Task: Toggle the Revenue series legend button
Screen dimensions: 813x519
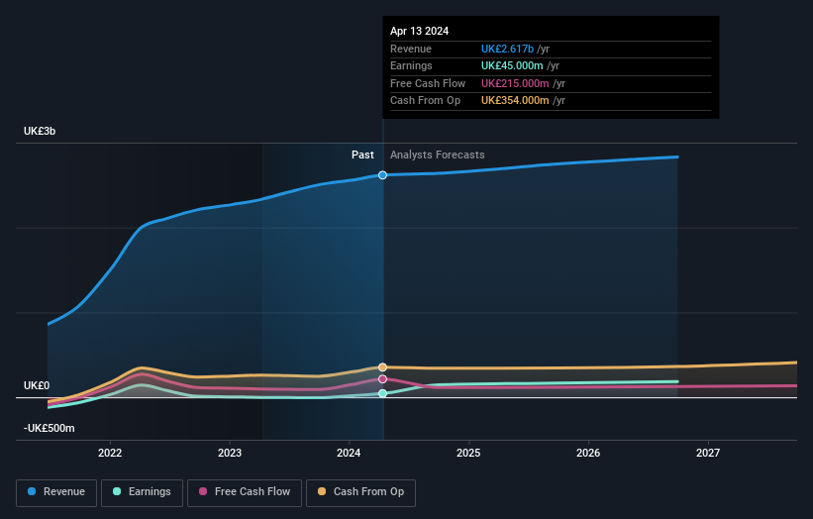Action: click(x=56, y=492)
